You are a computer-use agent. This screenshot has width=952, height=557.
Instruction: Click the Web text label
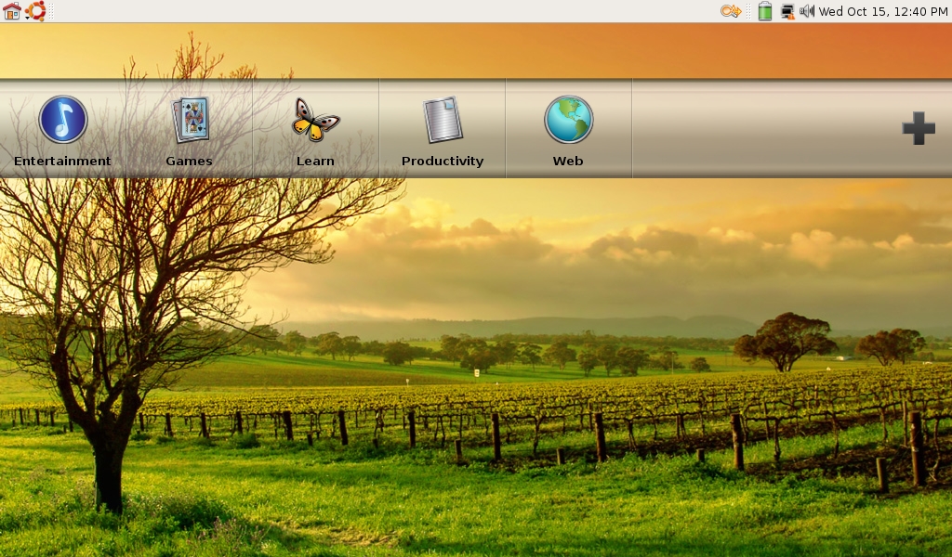pos(568,161)
